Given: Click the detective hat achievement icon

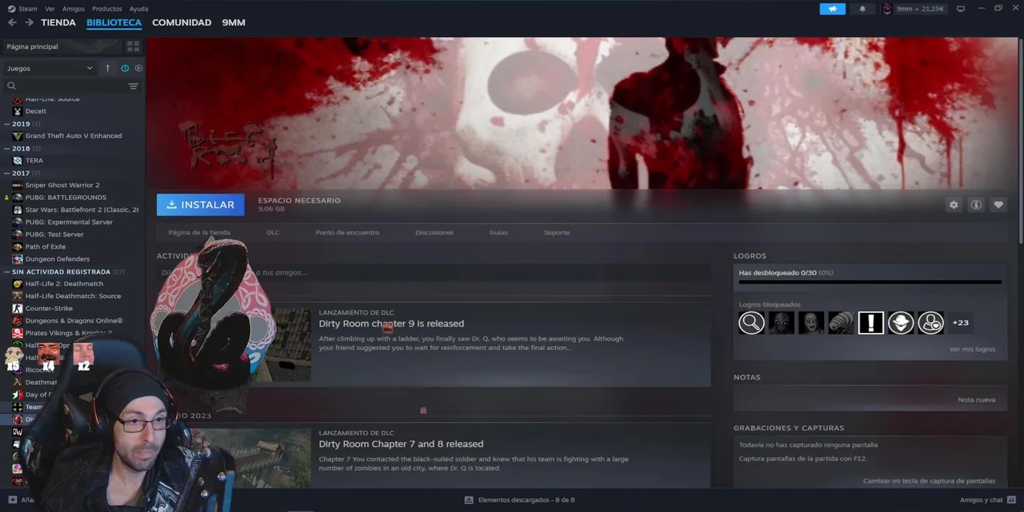Looking at the screenshot, I should pyautogui.click(x=900, y=322).
